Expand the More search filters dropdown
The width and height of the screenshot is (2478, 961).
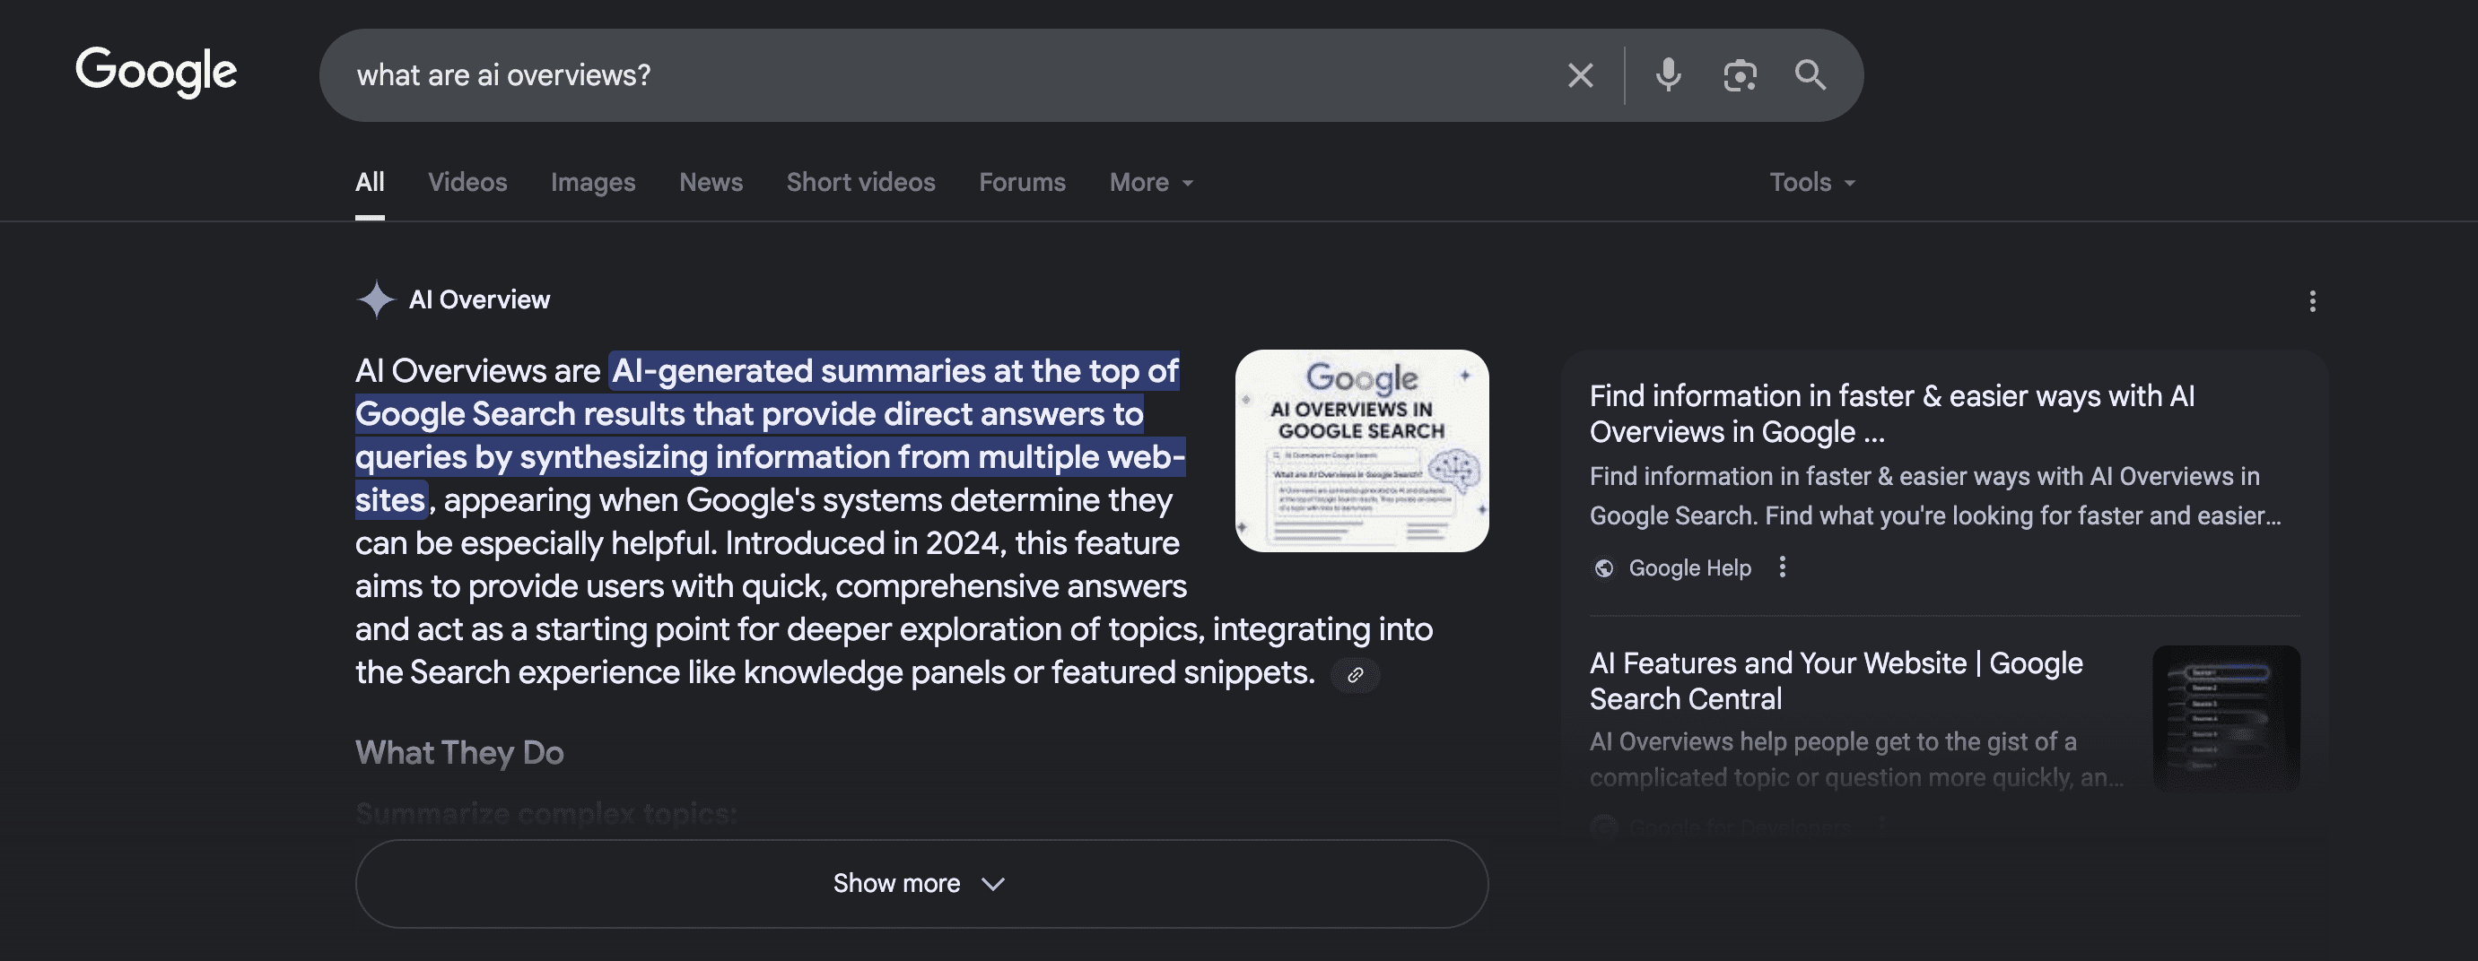(x=1150, y=183)
